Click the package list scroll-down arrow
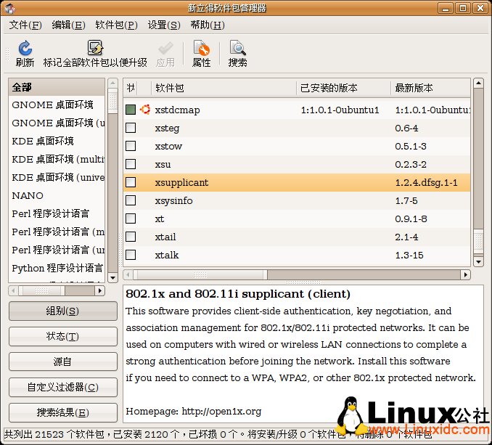 (478, 261)
